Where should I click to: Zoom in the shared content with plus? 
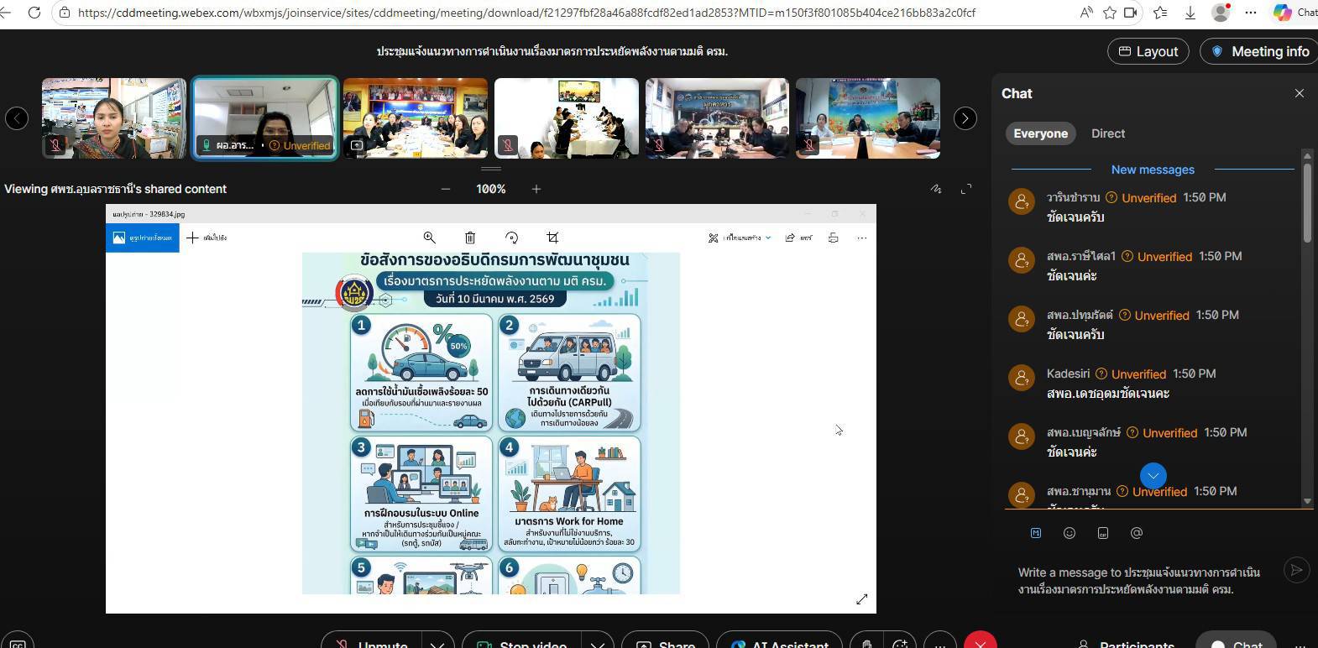(x=536, y=189)
